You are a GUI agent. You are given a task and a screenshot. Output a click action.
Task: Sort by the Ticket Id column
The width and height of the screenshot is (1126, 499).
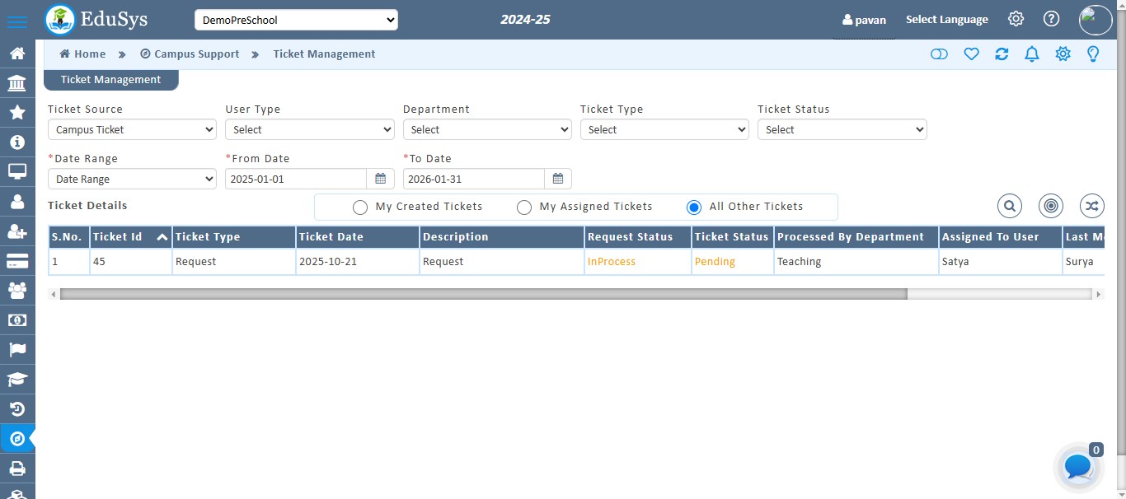pyautogui.click(x=116, y=236)
